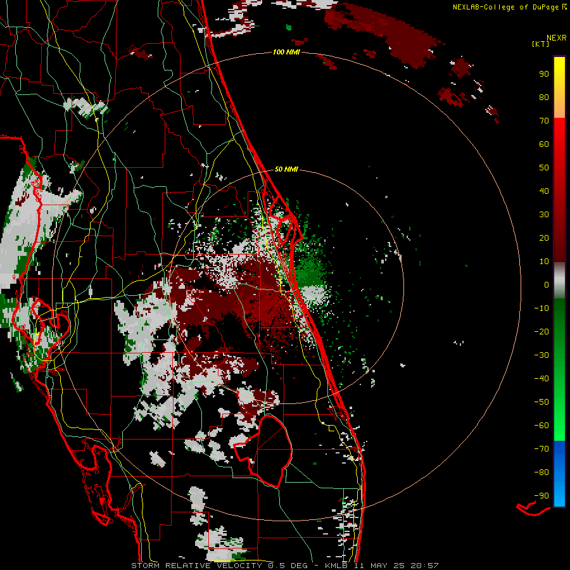
Task: Click the NEXR label at top right
Action: [557, 38]
